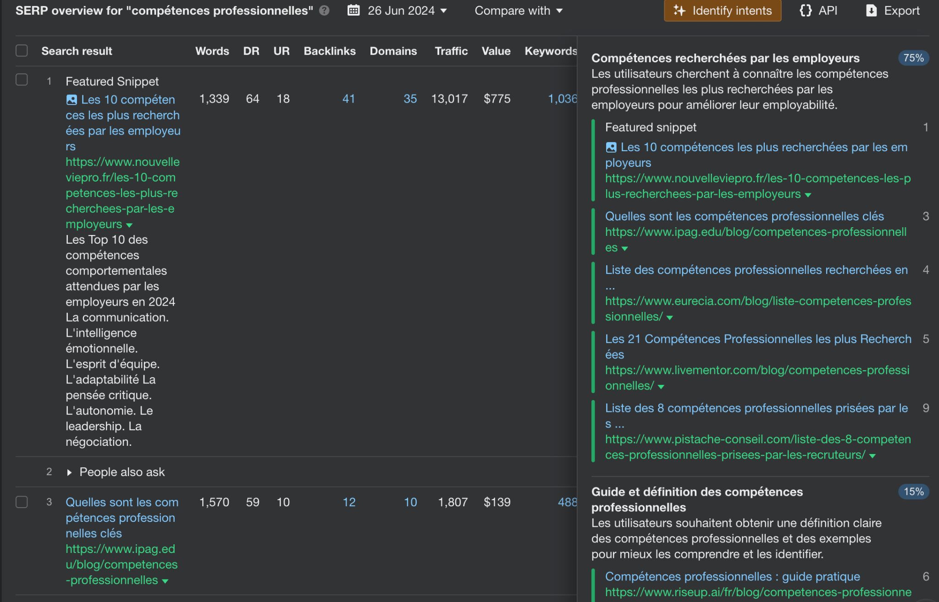Viewport: 939px width, 602px height.
Task: Open the 26 Jun 2024 date dropdown
Action: click(401, 11)
